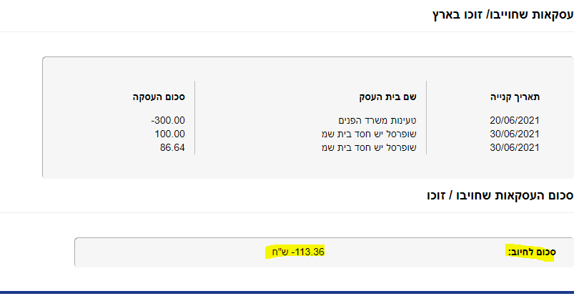Click the highlighted סכום לחיוב label

tap(531, 252)
